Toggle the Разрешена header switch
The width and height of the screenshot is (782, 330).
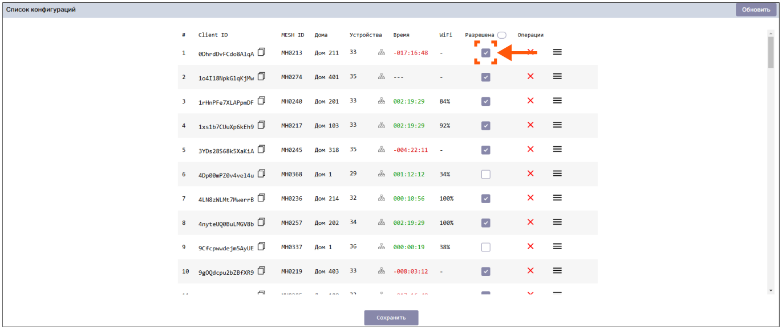[x=501, y=35]
